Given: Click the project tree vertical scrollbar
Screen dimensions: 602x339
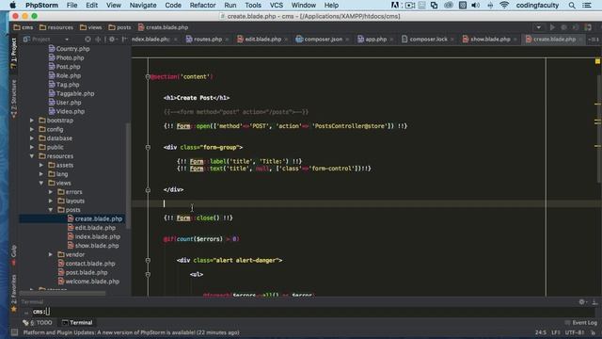Looking at the screenshot, I should click(128, 175).
